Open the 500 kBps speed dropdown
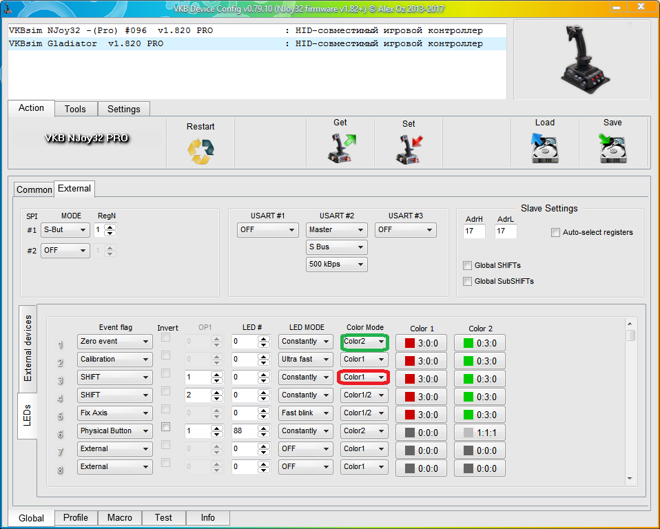This screenshot has width=660, height=529. tap(336, 264)
